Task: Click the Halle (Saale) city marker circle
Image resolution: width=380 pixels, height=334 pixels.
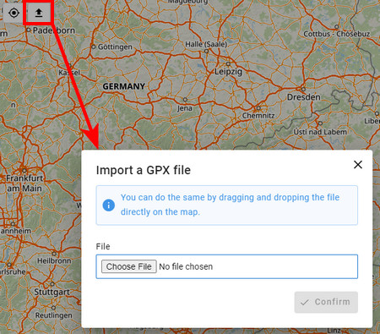Action: [206, 52]
